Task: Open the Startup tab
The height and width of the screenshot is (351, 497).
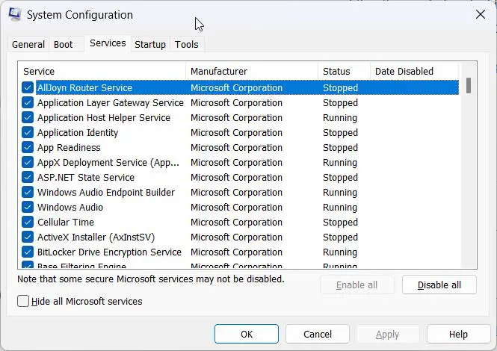Action: click(150, 44)
